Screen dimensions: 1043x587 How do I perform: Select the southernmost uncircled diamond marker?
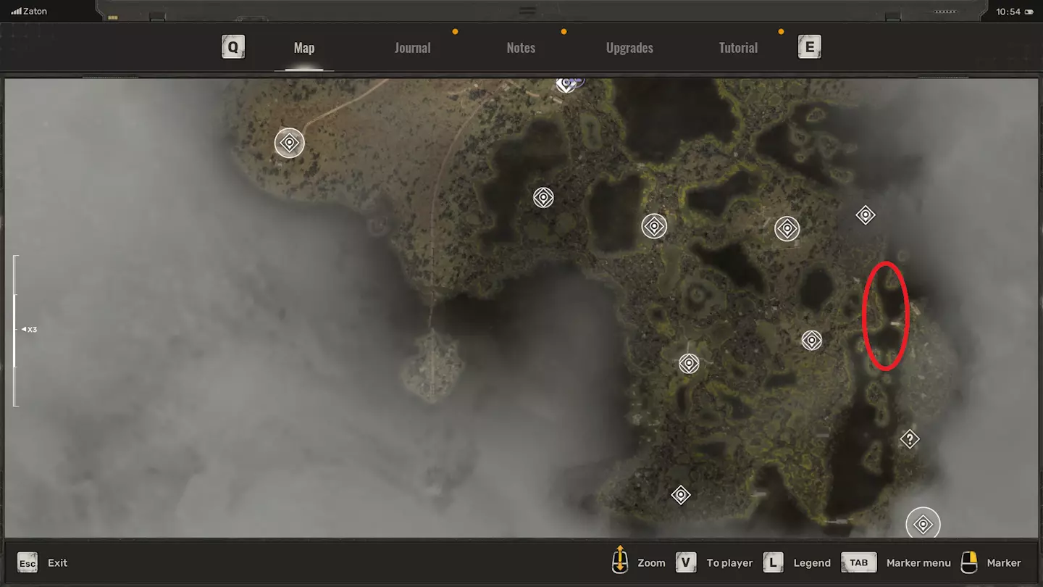[681, 495]
